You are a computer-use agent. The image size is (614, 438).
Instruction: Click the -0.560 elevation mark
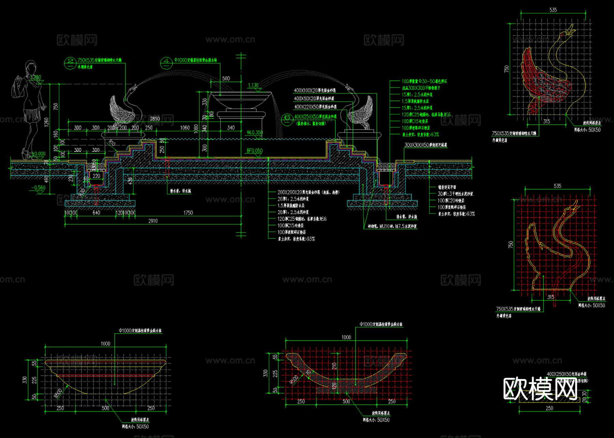coord(39,188)
